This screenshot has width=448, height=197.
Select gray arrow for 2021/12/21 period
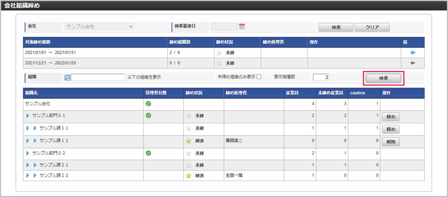click(x=413, y=63)
